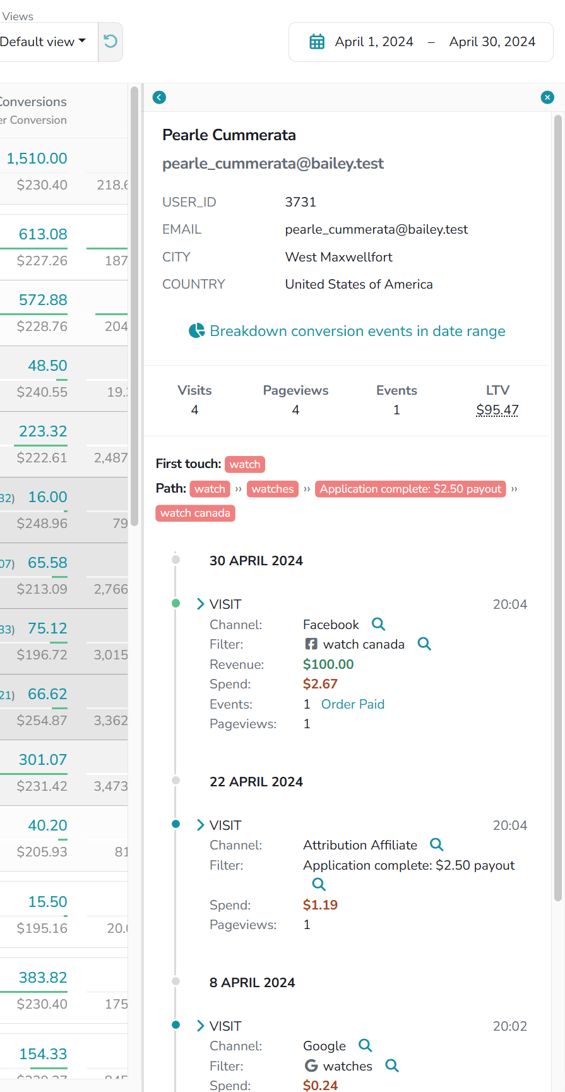This screenshot has width=565, height=1092.
Task: Click conversions value 40.20
Action: pos(47,825)
